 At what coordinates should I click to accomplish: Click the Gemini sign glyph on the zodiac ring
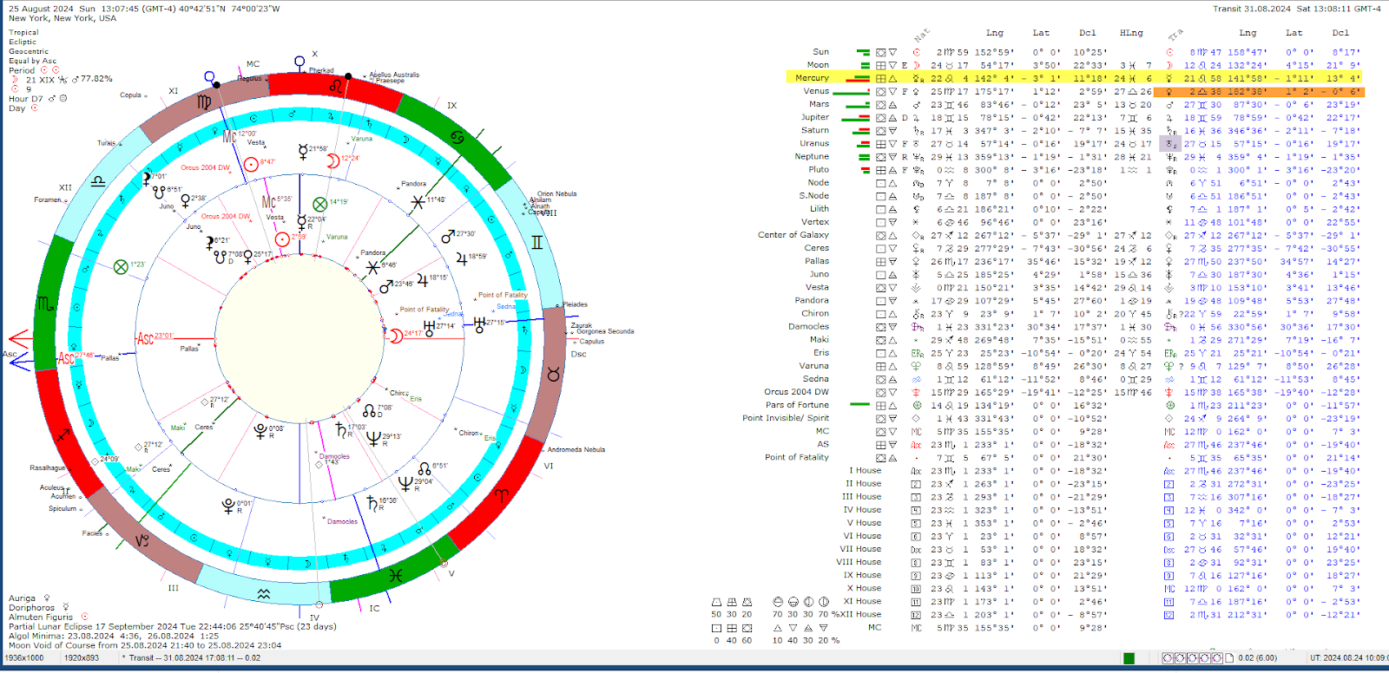tap(537, 242)
